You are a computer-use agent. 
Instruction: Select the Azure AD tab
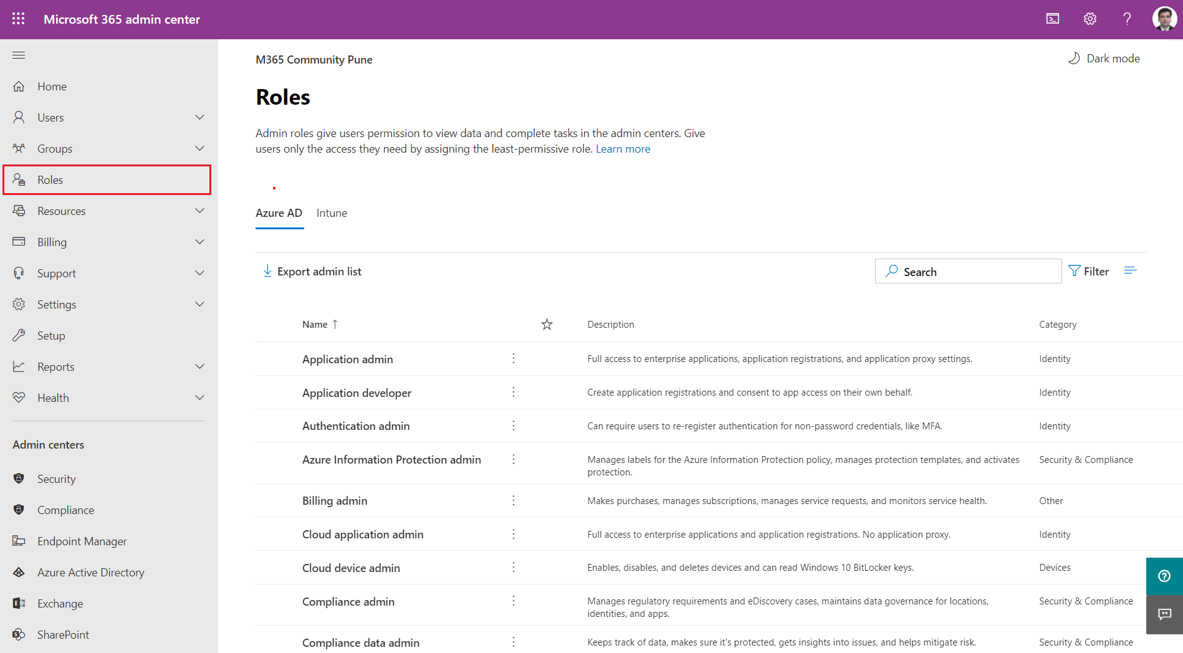[279, 213]
